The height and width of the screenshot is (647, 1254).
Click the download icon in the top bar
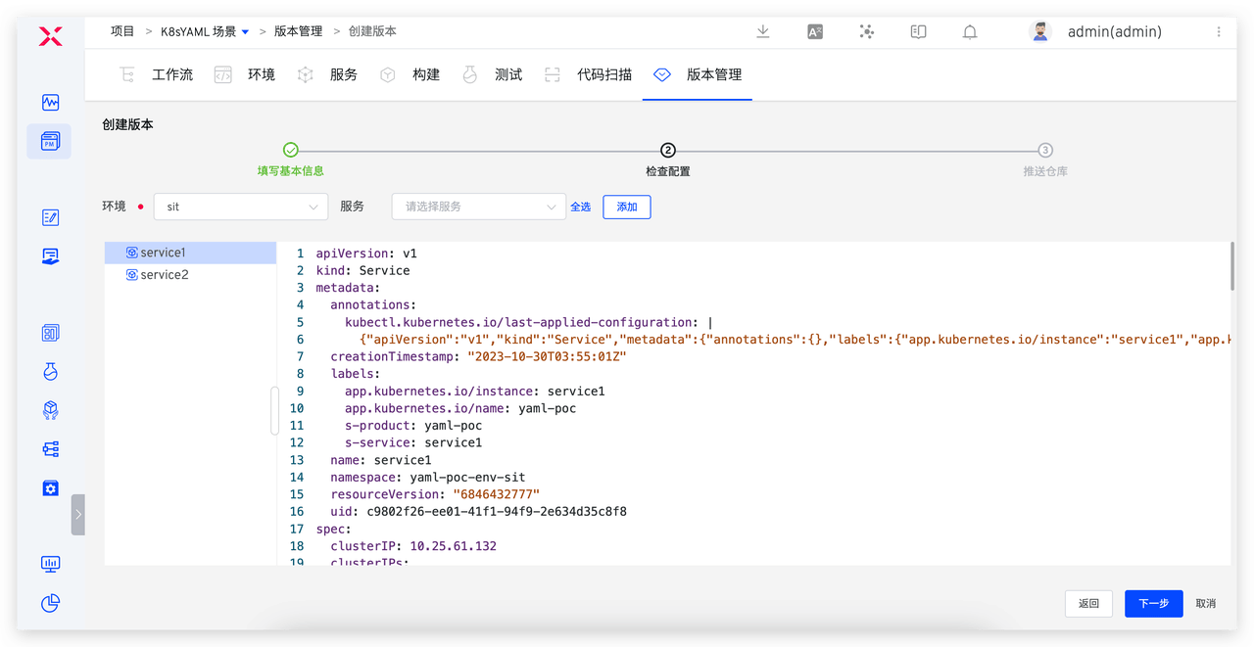[762, 31]
